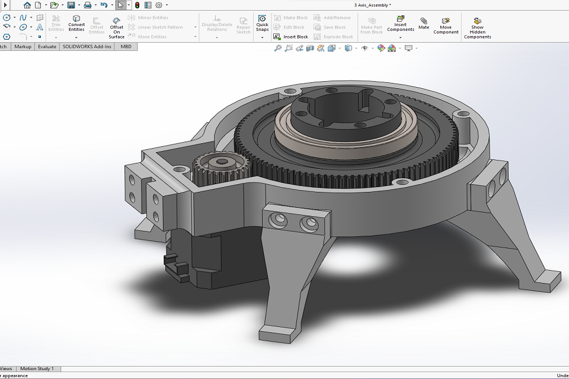Select the Mate tool
569x379 pixels.
[x=424, y=23]
